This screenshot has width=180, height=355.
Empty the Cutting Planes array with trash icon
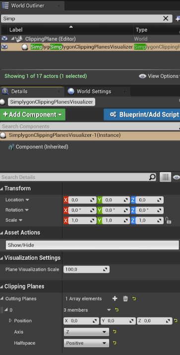coord(125,298)
